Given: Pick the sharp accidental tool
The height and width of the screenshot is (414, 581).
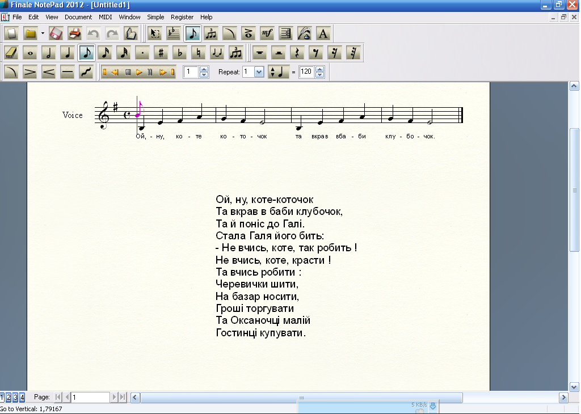Looking at the screenshot, I should [161, 53].
